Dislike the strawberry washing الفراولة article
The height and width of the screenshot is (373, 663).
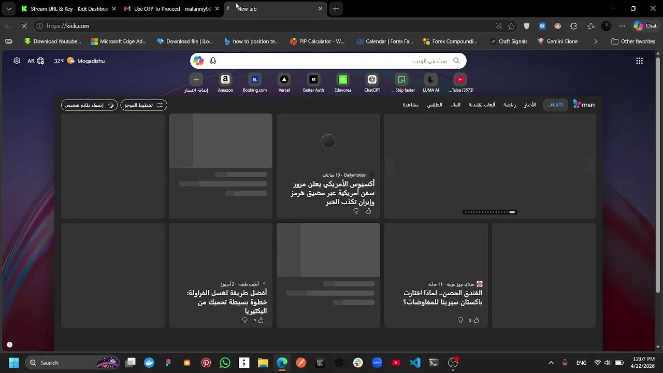coord(245,321)
